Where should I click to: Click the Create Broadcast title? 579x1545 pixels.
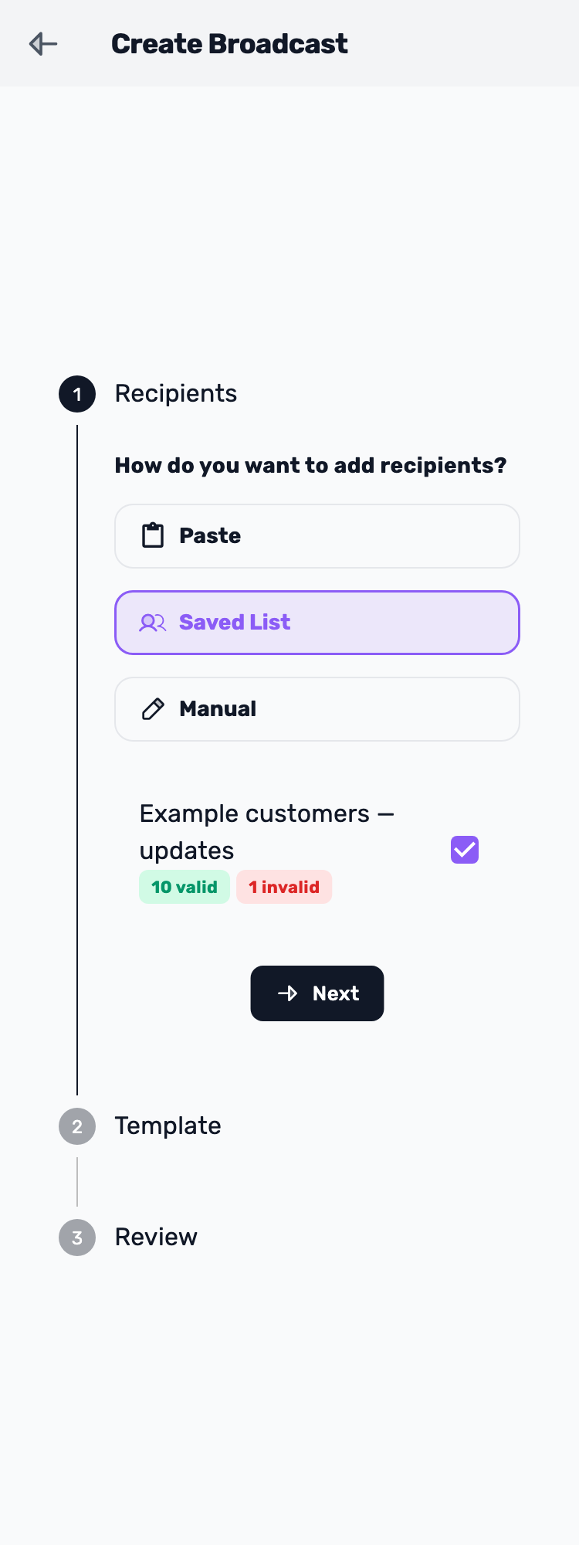point(229,44)
